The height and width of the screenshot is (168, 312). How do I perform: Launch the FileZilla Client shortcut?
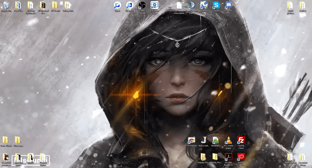241,142
